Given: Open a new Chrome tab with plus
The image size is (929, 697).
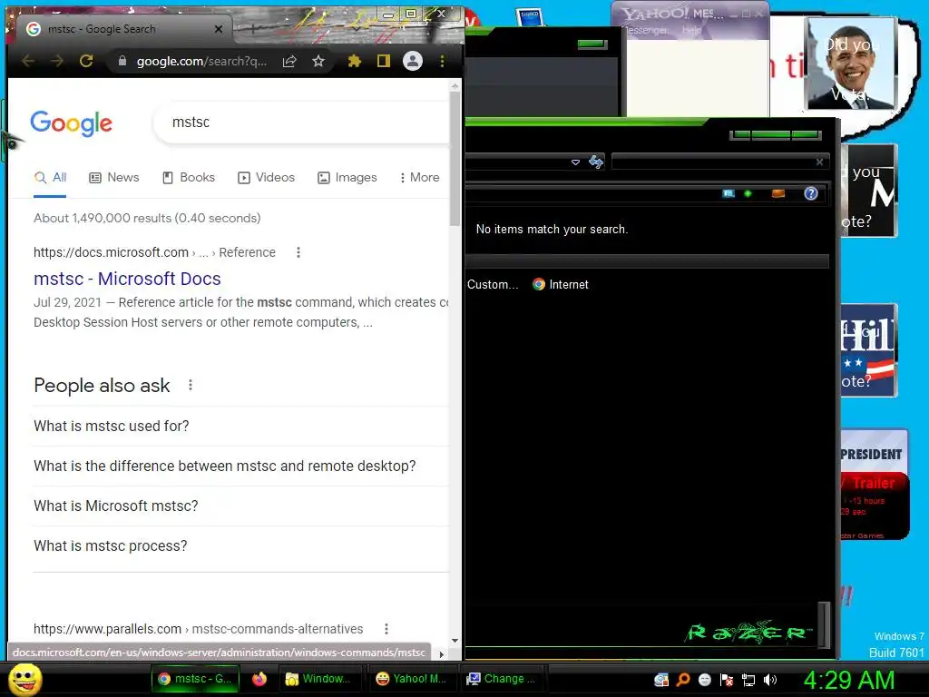Looking at the screenshot, I should pyautogui.click(x=252, y=28).
